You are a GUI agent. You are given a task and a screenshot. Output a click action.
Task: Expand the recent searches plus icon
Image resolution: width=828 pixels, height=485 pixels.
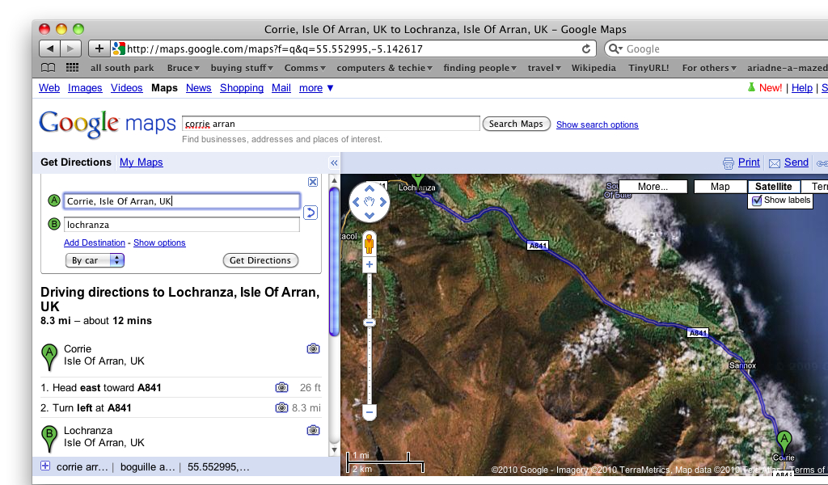[x=45, y=466]
